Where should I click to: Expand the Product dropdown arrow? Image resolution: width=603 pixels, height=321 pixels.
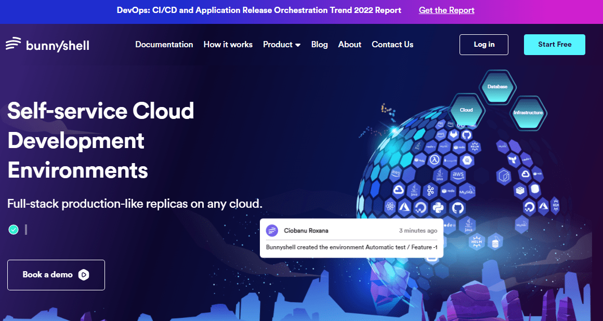[298, 45]
